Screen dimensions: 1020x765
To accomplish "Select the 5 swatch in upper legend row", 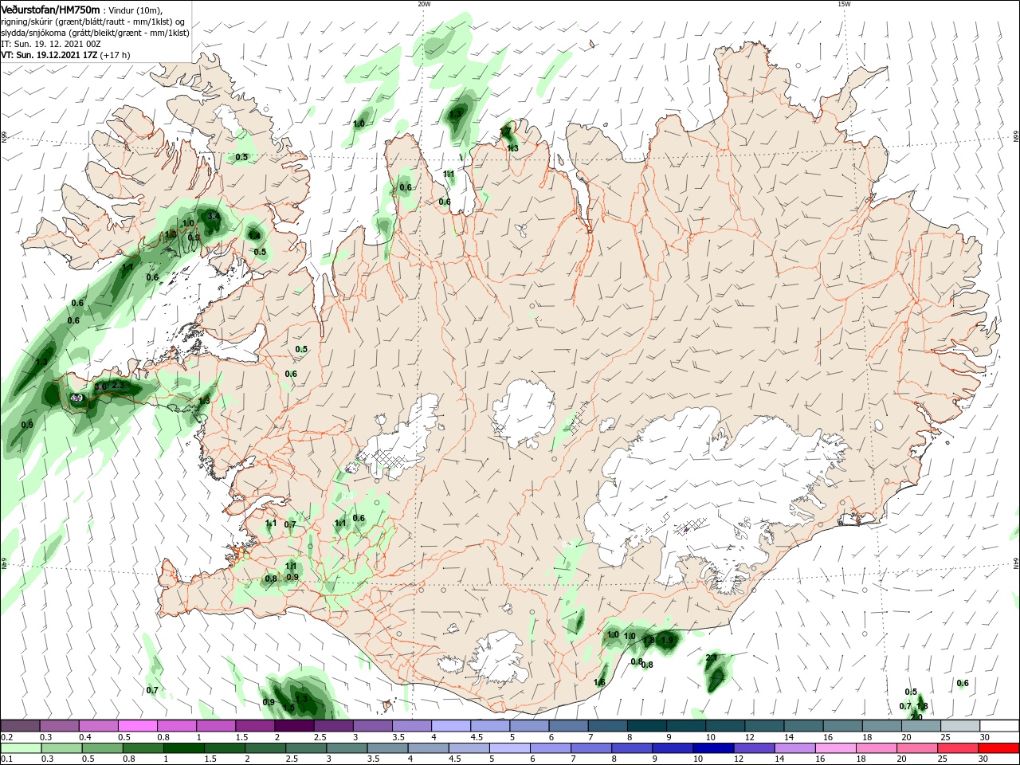I will point(528,726).
